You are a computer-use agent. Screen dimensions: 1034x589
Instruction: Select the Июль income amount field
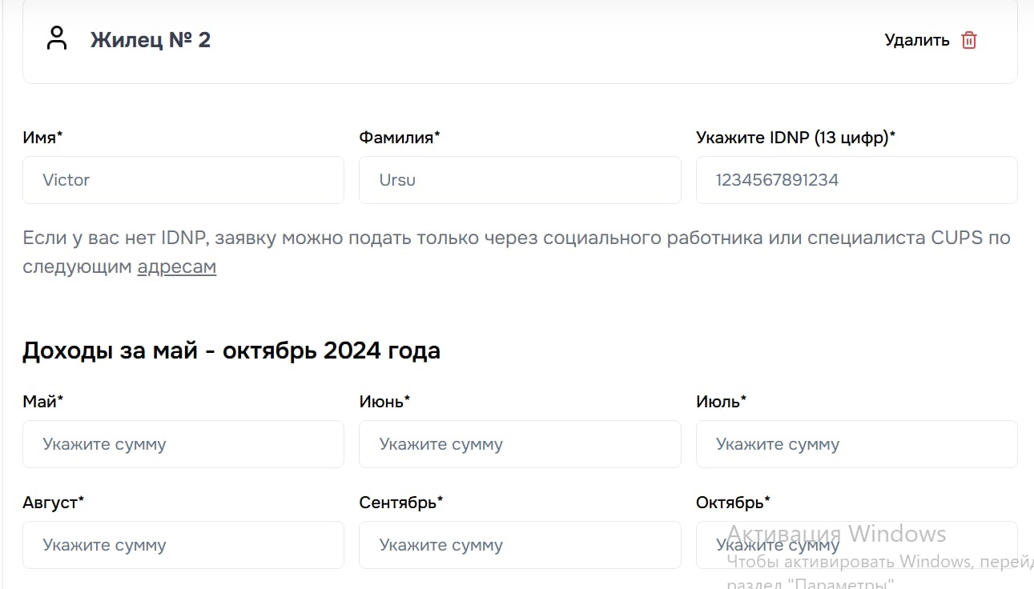[856, 444]
